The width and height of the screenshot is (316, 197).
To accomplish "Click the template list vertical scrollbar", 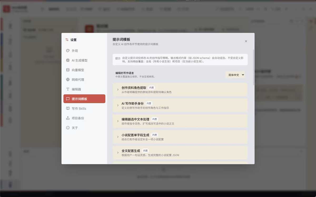I will point(254,67).
